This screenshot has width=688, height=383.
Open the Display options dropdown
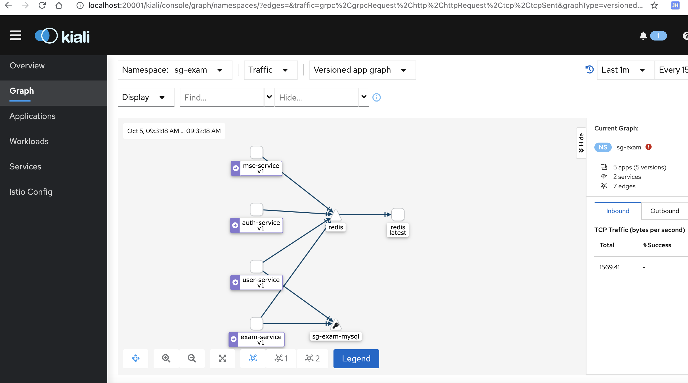(x=146, y=98)
